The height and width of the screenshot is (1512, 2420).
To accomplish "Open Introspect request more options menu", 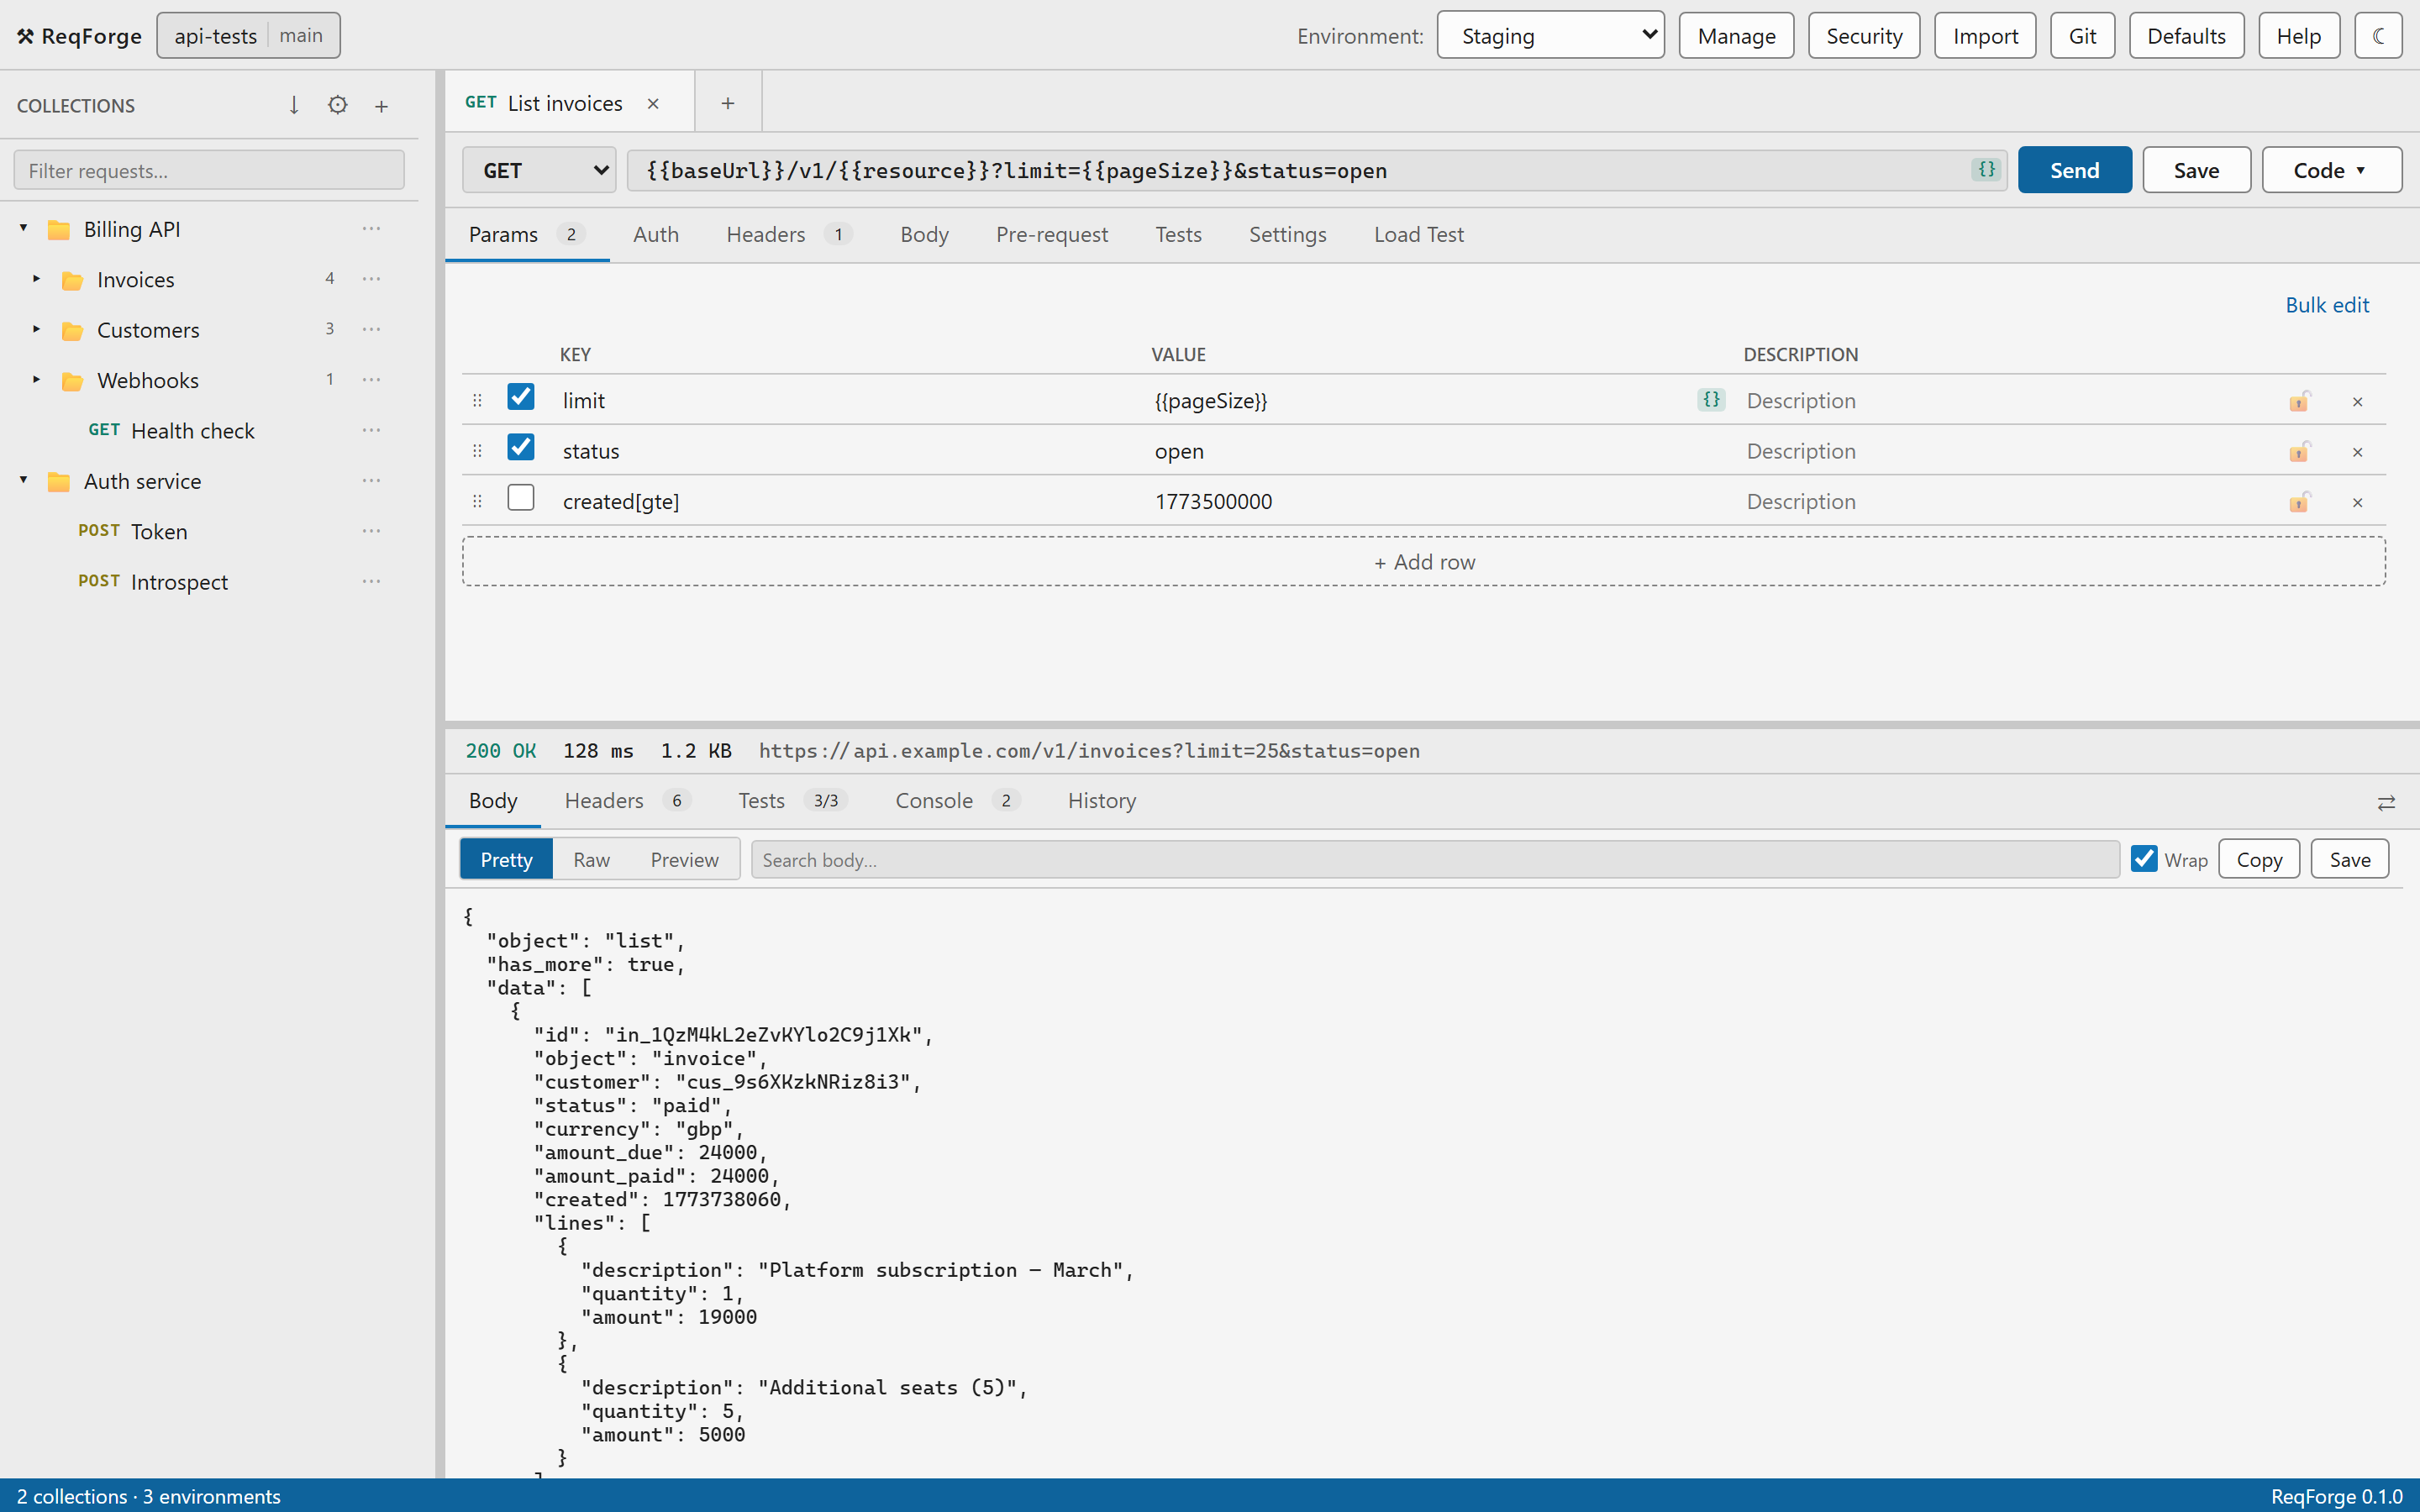I will point(372,581).
